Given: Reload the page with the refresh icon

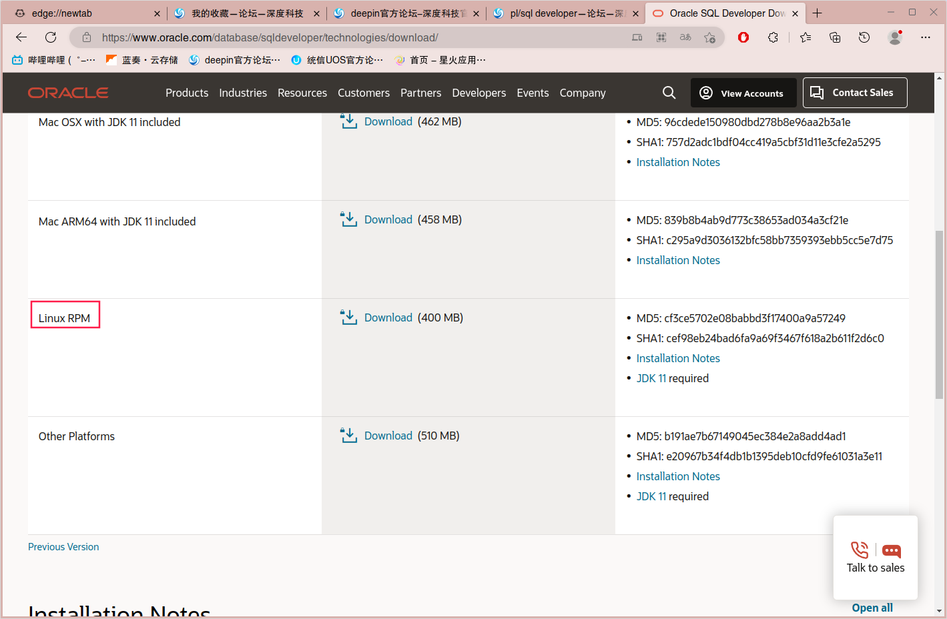Looking at the screenshot, I should (51, 37).
